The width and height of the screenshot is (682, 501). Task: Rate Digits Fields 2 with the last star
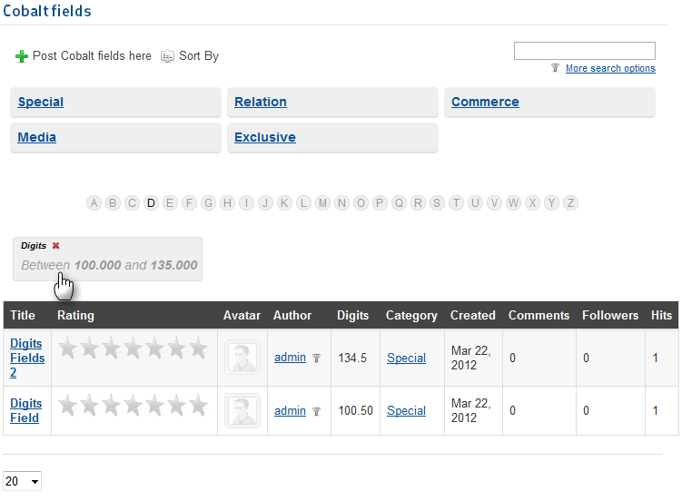198,349
